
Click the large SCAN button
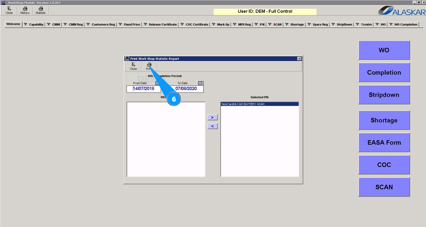(x=384, y=187)
